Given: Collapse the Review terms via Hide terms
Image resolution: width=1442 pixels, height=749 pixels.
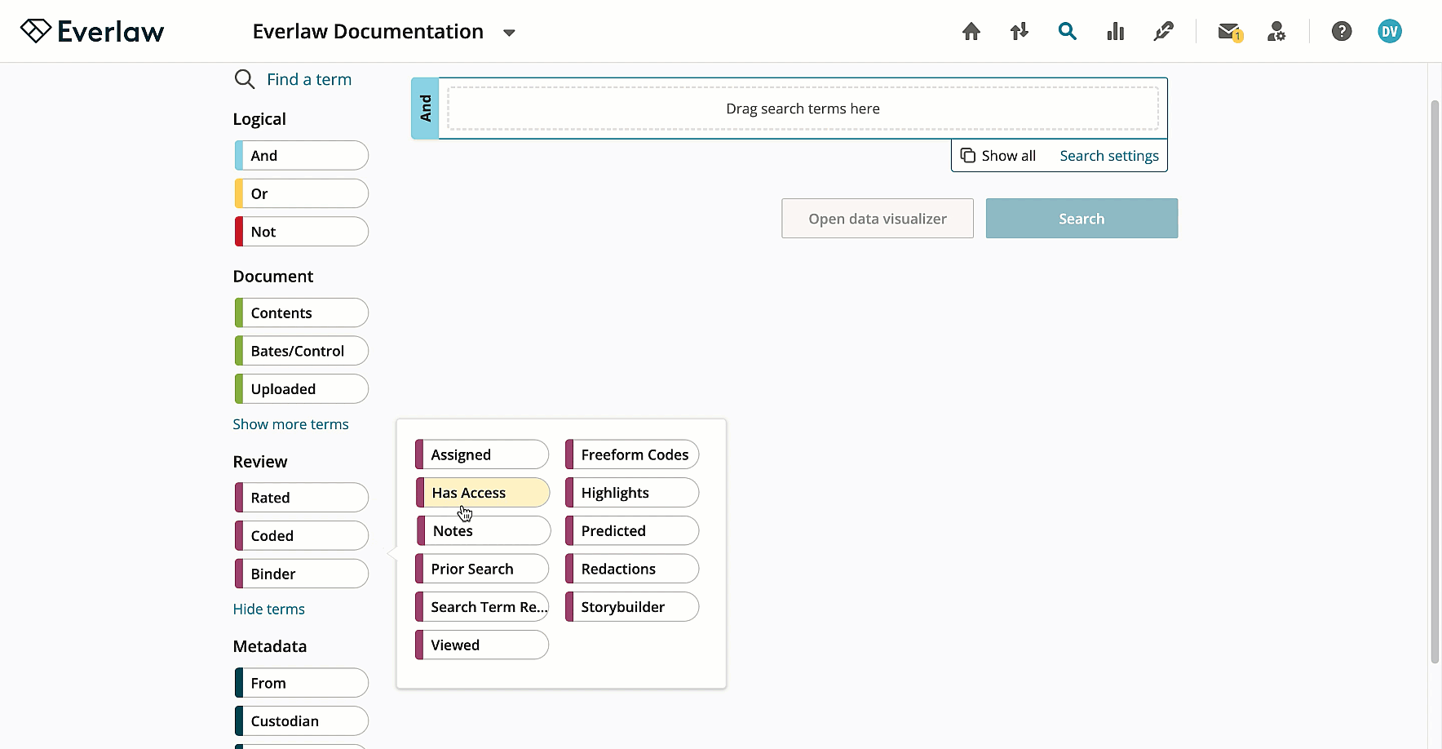Looking at the screenshot, I should point(268,609).
